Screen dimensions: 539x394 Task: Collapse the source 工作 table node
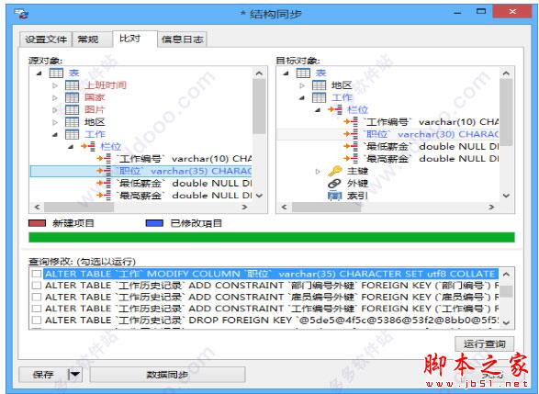pyautogui.click(x=55, y=134)
